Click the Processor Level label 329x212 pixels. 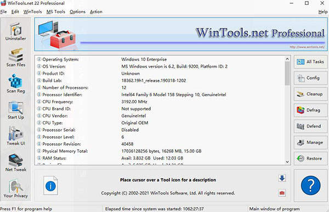[58, 137]
